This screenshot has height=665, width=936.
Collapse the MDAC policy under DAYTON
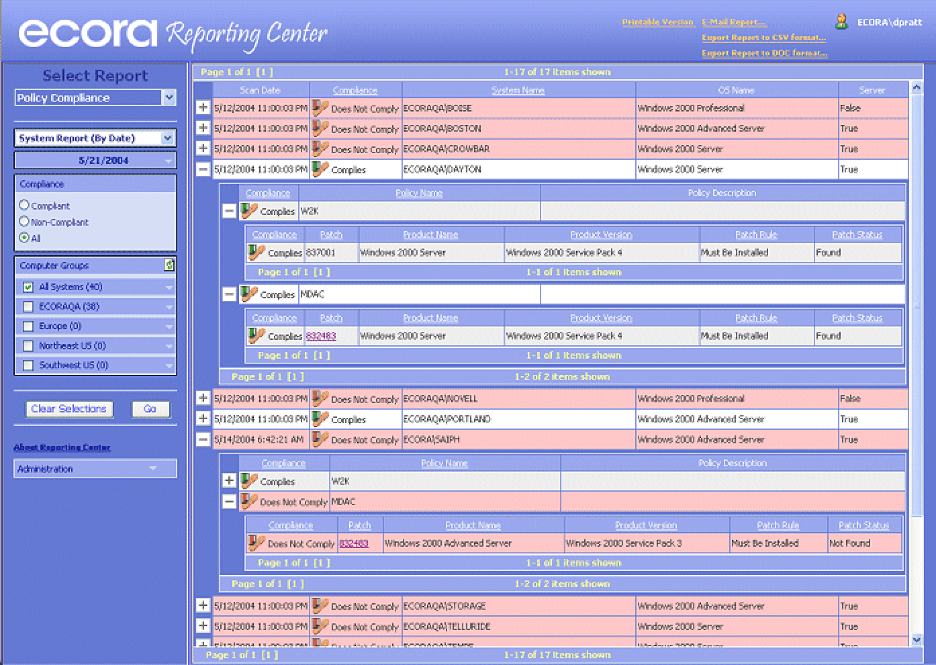[229, 294]
